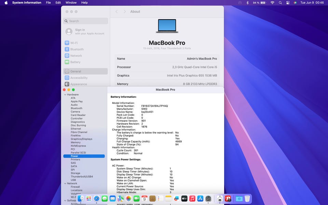This screenshot has height=205, width=328.
Task: Select Graphics/Displays in Hardware tree
Action: point(81,139)
